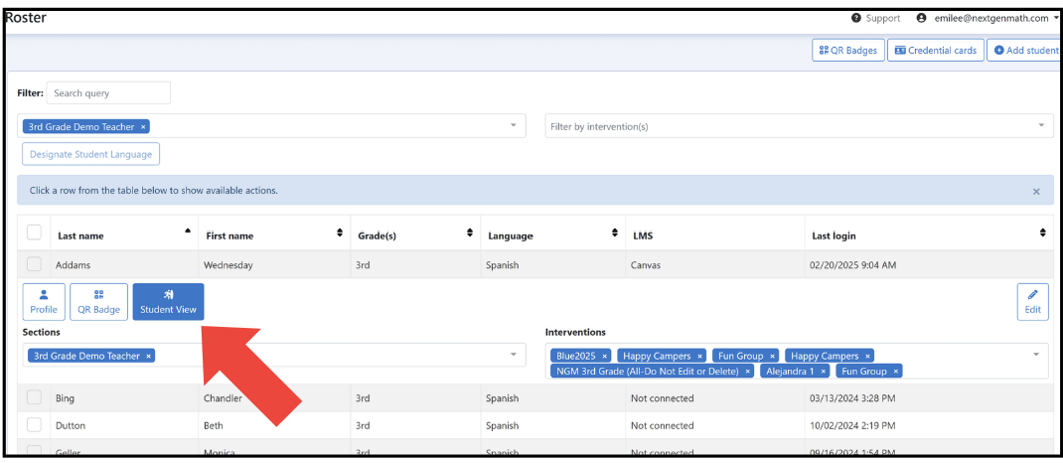
Task: Open the Support help link
Action: coord(876,18)
